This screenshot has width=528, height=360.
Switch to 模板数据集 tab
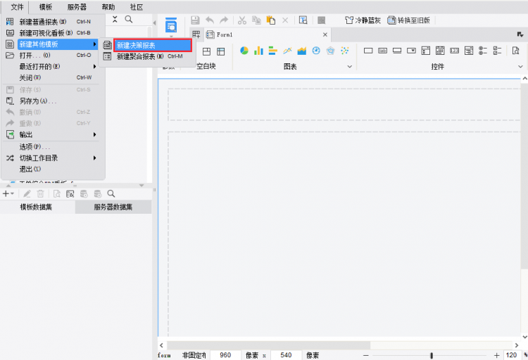point(36,207)
